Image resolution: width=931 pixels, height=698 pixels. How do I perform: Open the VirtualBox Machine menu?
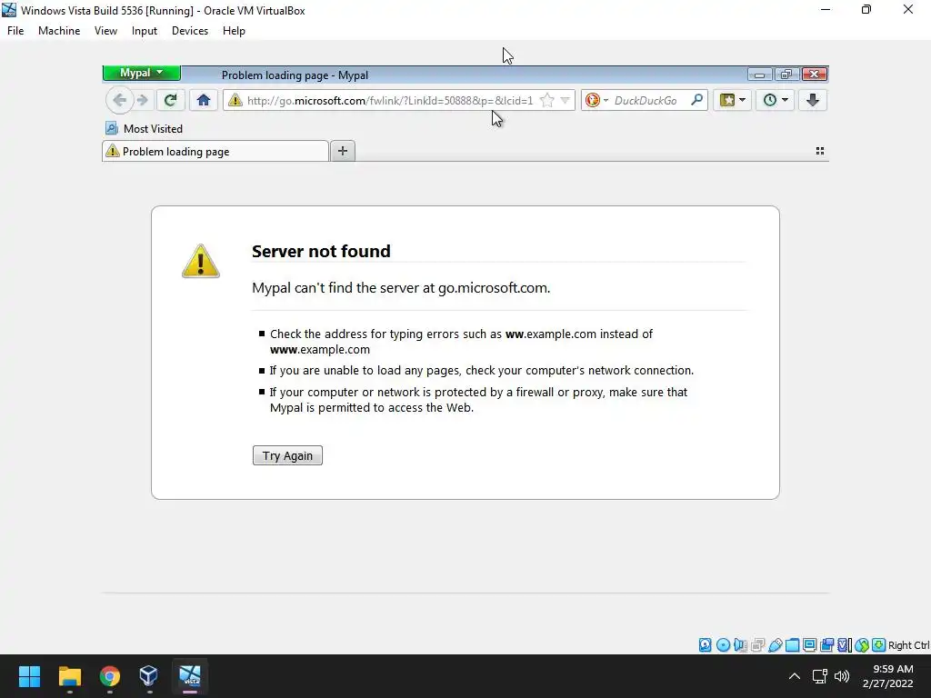coord(59,31)
